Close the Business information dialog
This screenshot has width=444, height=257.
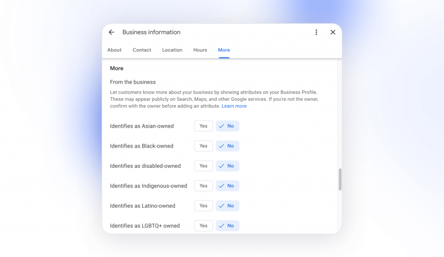click(x=333, y=32)
